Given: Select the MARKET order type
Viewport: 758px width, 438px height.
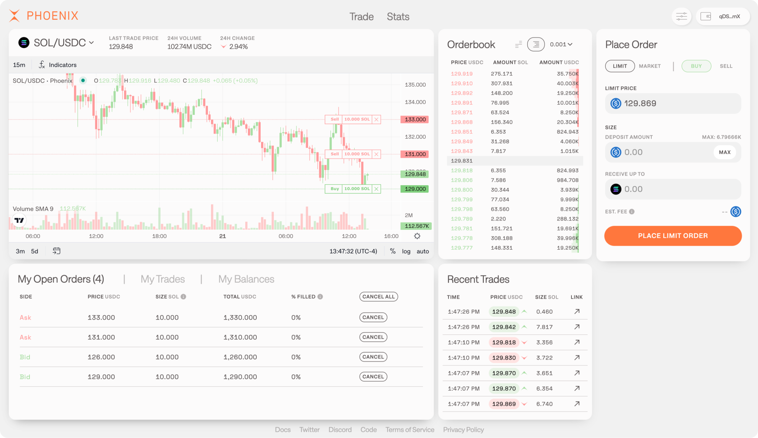Looking at the screenshot, I should coord(650,66).
